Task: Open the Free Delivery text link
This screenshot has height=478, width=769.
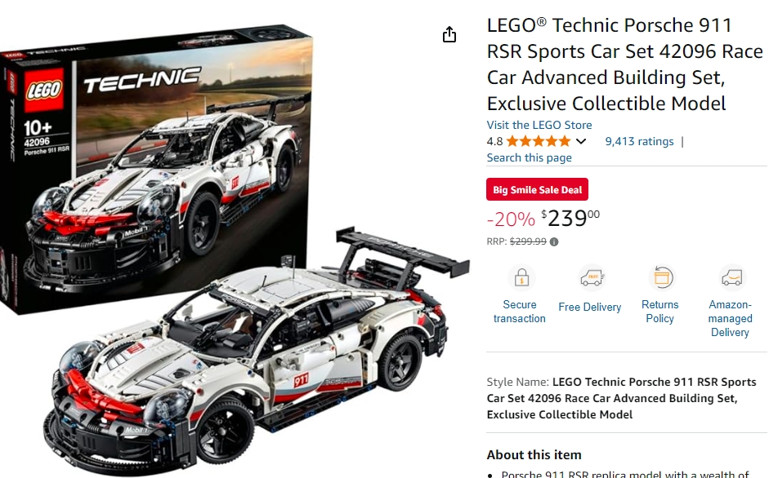Action: tap(589, 307)
